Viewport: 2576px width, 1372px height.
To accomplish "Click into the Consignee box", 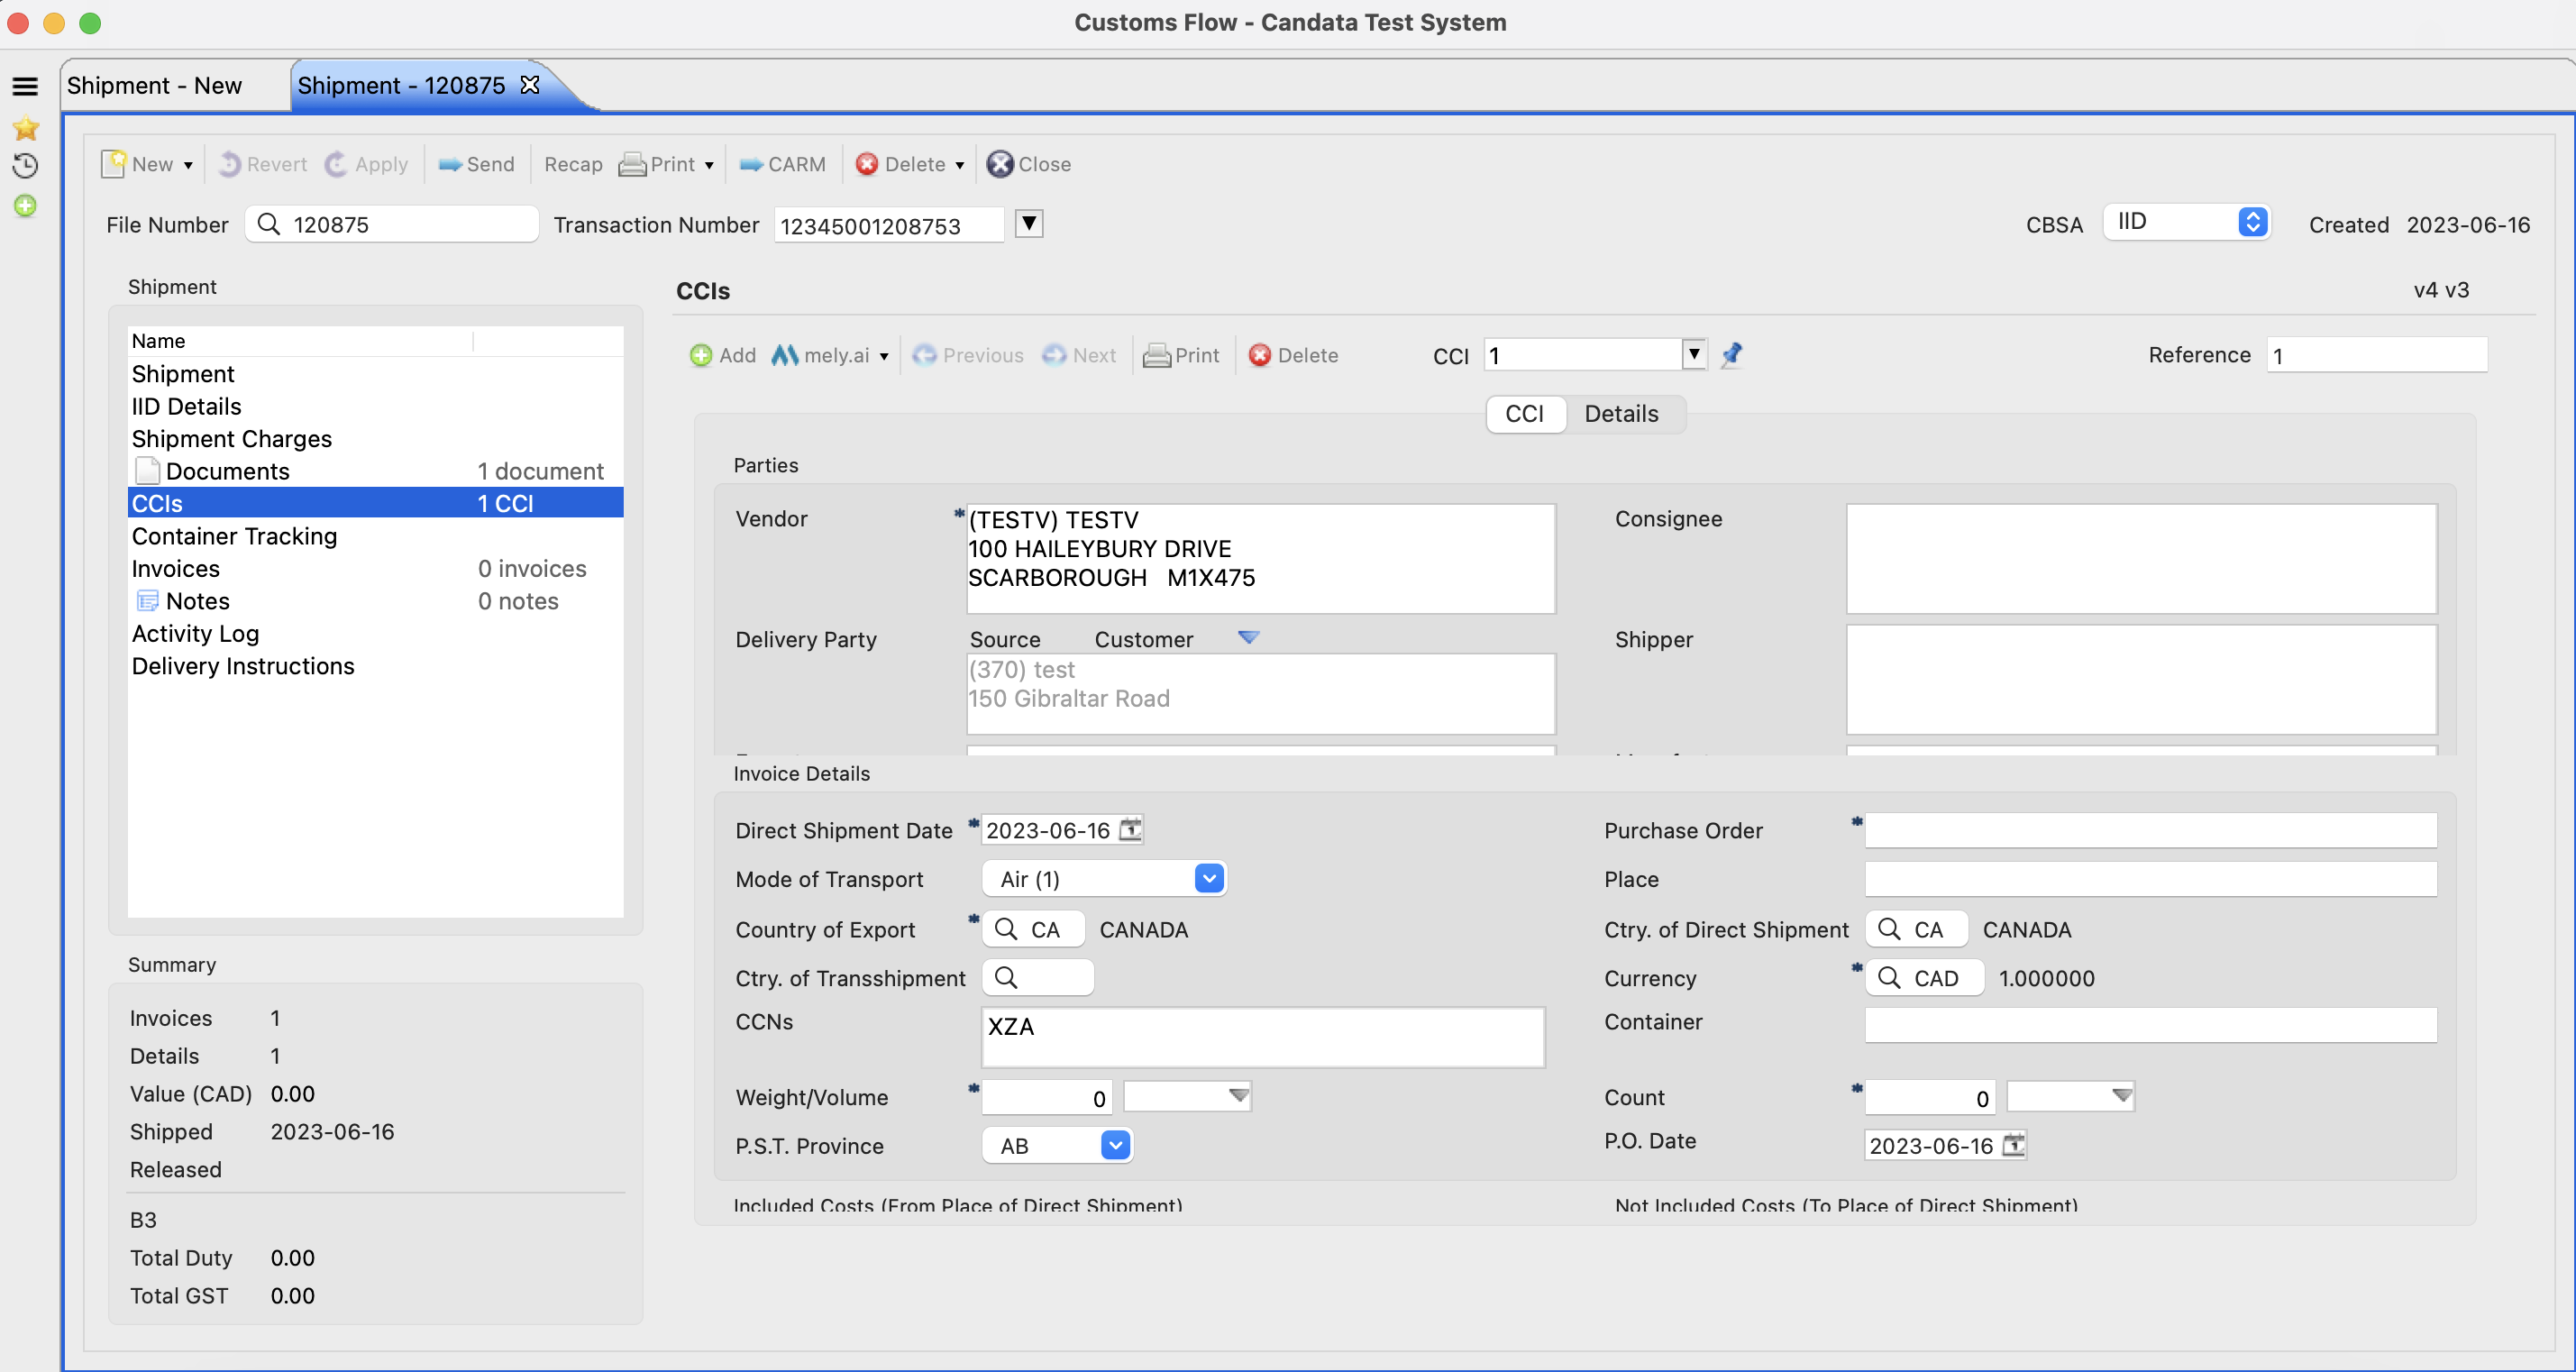I will coord(2141,559).
